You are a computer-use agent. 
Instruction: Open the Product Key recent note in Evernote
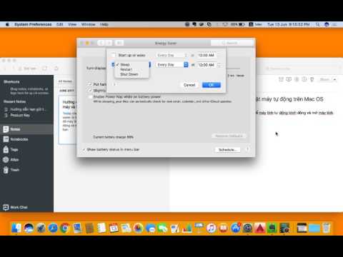pos(20,115)
